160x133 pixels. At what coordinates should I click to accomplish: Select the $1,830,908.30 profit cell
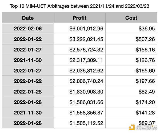click(x=79, y=92)
